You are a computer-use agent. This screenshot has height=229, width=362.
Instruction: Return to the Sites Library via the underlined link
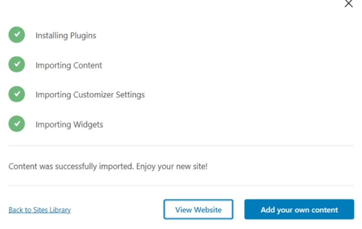point(40,210)
